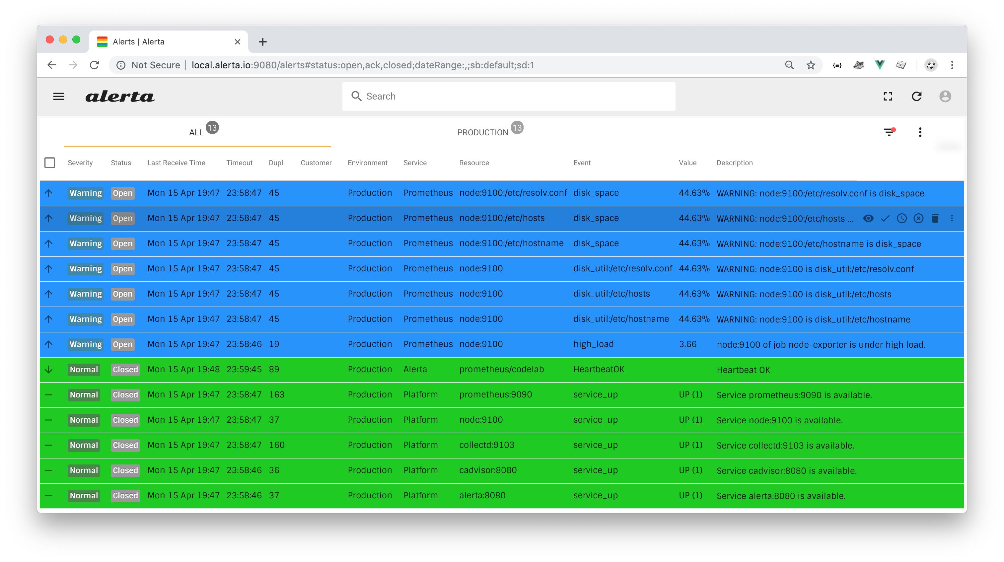Open the hamburger navigation menu
Viewport: 1004px width, 562px height.
pos(58,96)
